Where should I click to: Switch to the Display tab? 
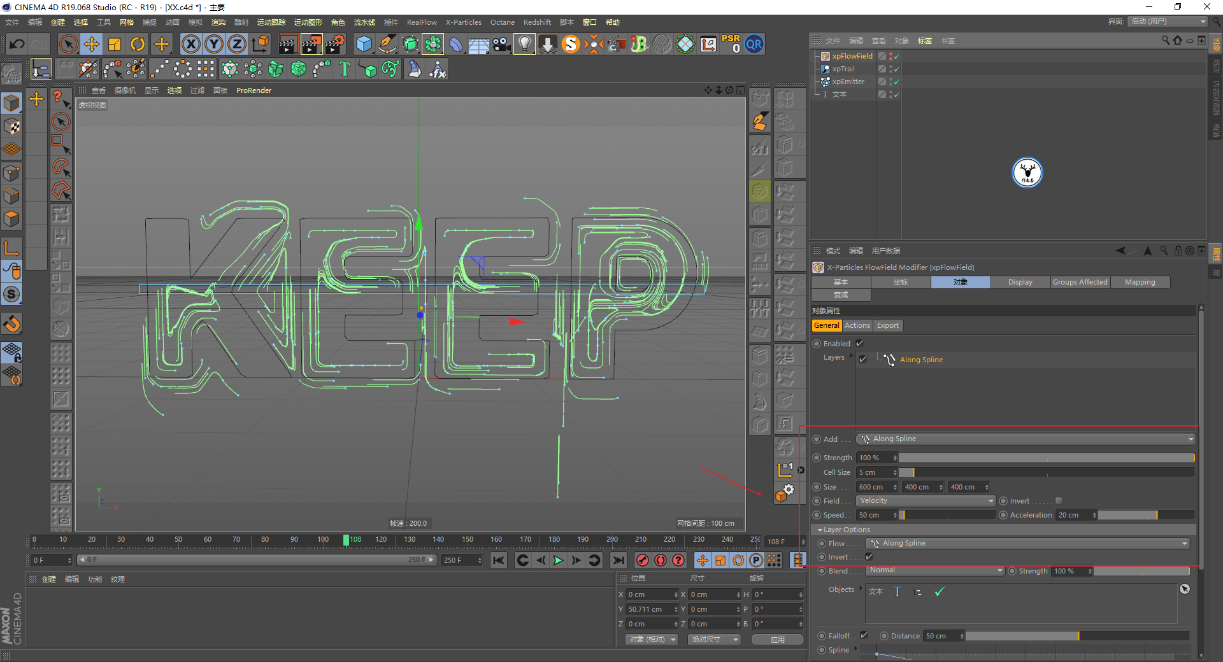tap(1020, 282)
